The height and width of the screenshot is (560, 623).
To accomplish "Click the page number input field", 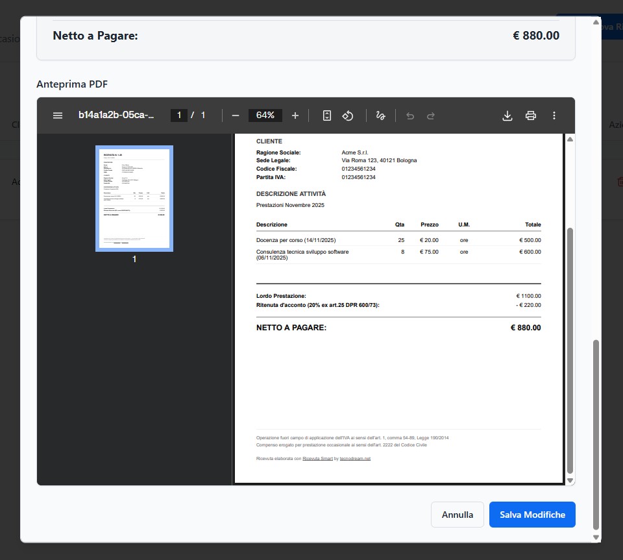I will (179, 116).
